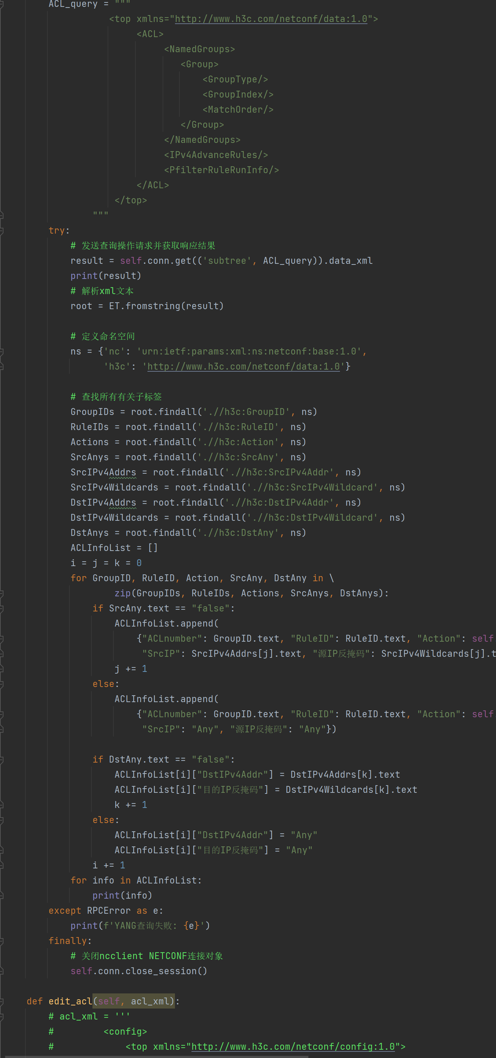The image size is (496, 1058).
Task: Open the netconf/config:1.0 URL link
Action: (x=293, y=1047)
